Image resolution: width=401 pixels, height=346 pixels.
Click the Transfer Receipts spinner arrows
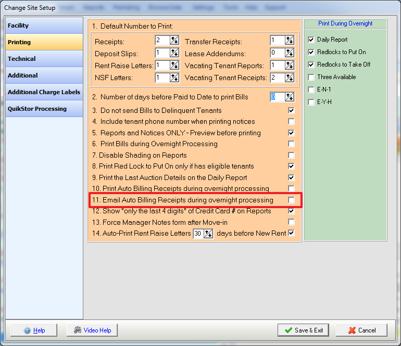pyautogui.click(x=290, y=41)
